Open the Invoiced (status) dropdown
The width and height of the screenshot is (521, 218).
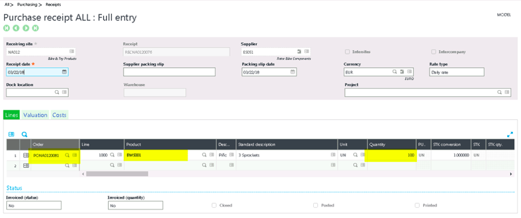(x=34, y=205)
